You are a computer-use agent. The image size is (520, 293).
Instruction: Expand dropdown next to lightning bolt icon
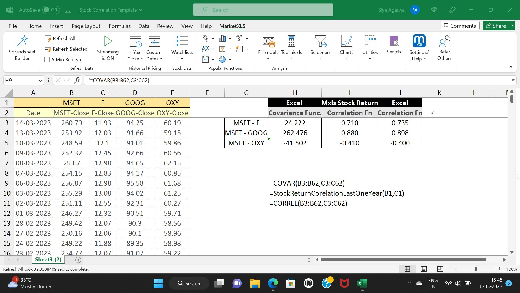click(213, 39)
